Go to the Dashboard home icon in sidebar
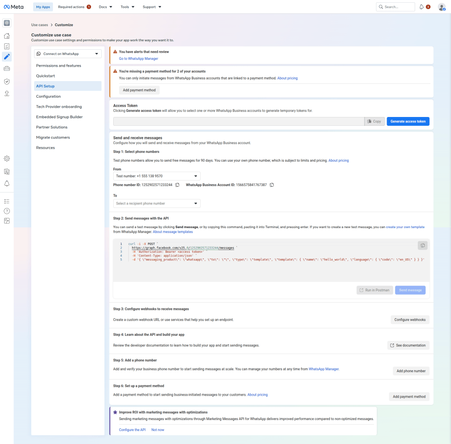The width and height of the screenshot is (451, 444). tap(7, 36)
